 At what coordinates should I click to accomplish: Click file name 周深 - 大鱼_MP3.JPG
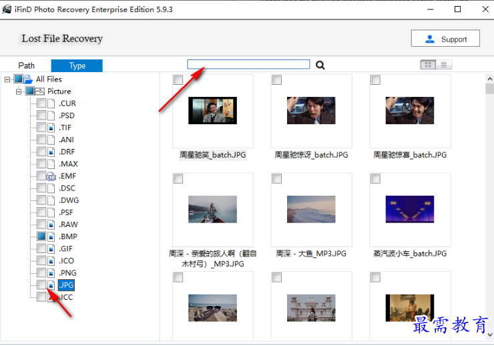[x=311, y=254]
